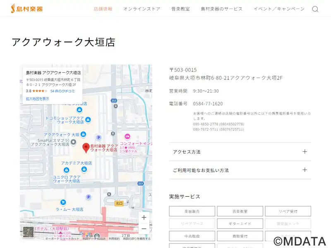This screenshot has width=331, height=248.
Task: Open the search icon in the header
Action: [x=315, y=9]
